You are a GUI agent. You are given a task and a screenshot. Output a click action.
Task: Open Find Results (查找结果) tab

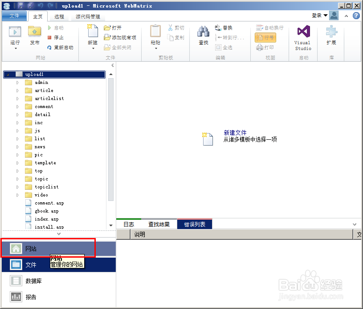159,224
